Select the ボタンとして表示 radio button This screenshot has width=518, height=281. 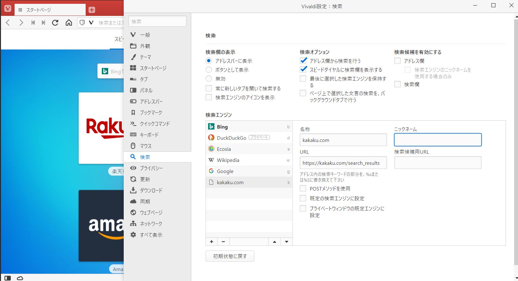click(x=209, y=70)
